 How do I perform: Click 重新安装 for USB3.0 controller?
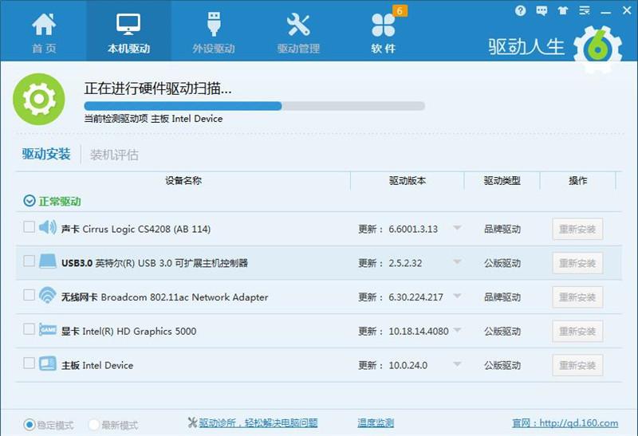577,263
